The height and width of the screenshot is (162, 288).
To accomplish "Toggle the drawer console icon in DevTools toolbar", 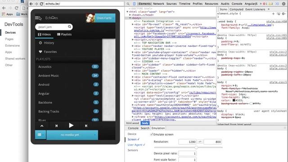I will (277, 4).
